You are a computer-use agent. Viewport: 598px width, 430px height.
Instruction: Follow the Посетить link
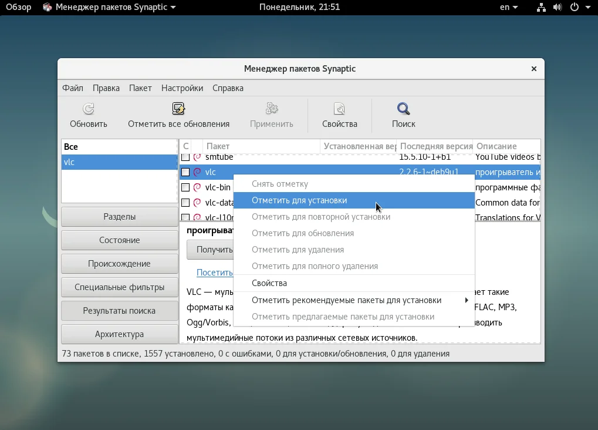pos(214,273)
